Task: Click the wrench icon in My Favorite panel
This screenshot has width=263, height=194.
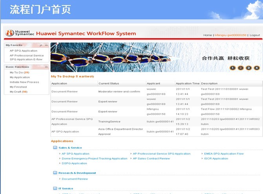Action: click(x=41, y=45)
